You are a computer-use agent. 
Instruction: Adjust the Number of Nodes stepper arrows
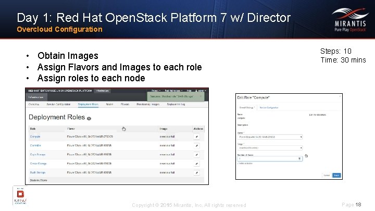(x=299, y=158)
